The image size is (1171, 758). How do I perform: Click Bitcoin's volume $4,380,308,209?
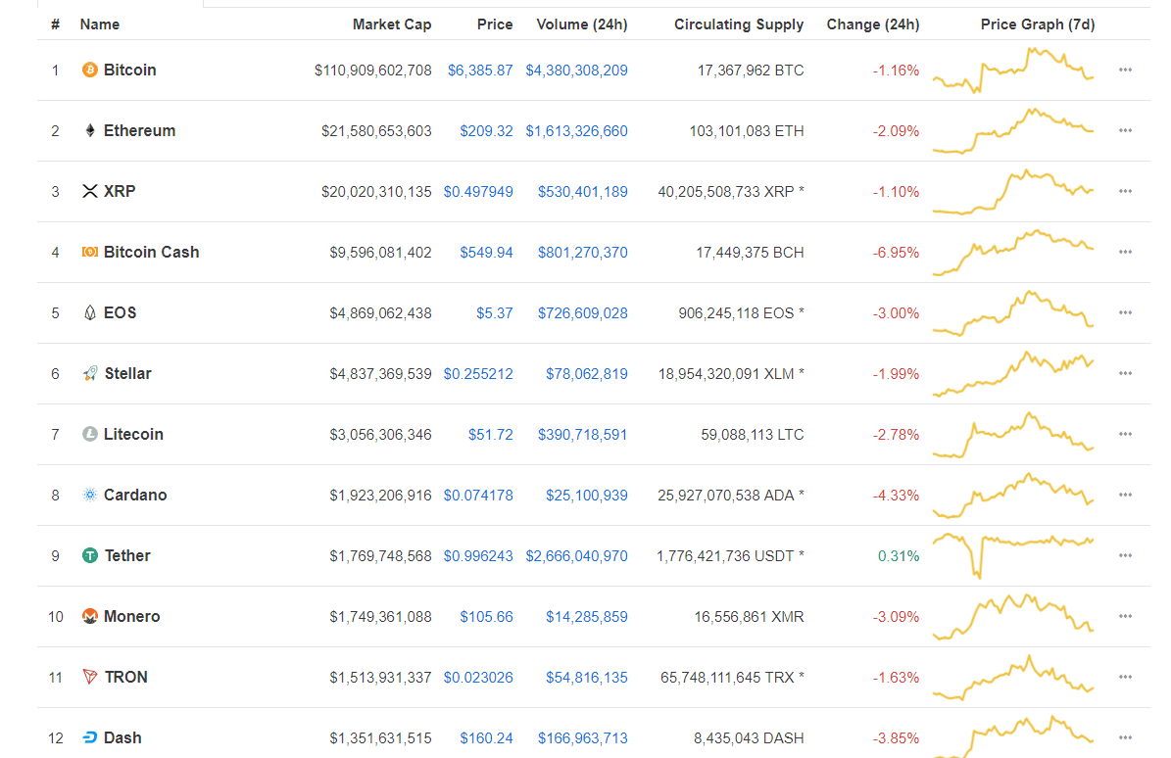tap(576, 71)
